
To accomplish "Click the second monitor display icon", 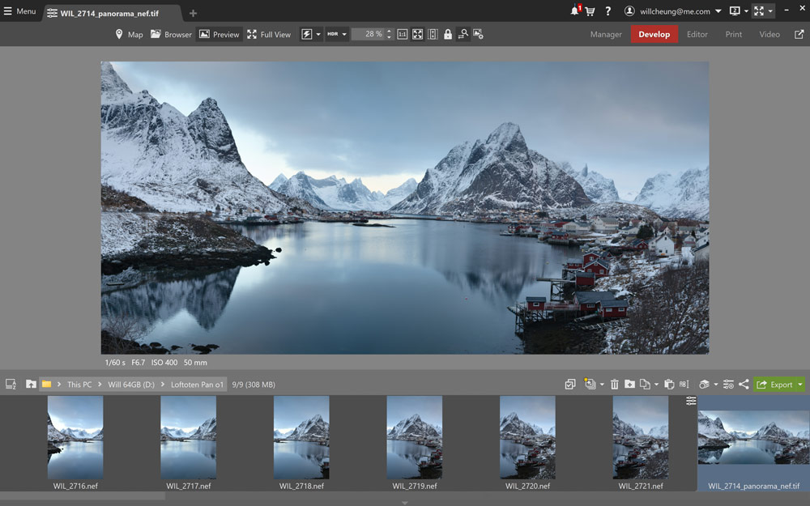I will coord(735,11).
